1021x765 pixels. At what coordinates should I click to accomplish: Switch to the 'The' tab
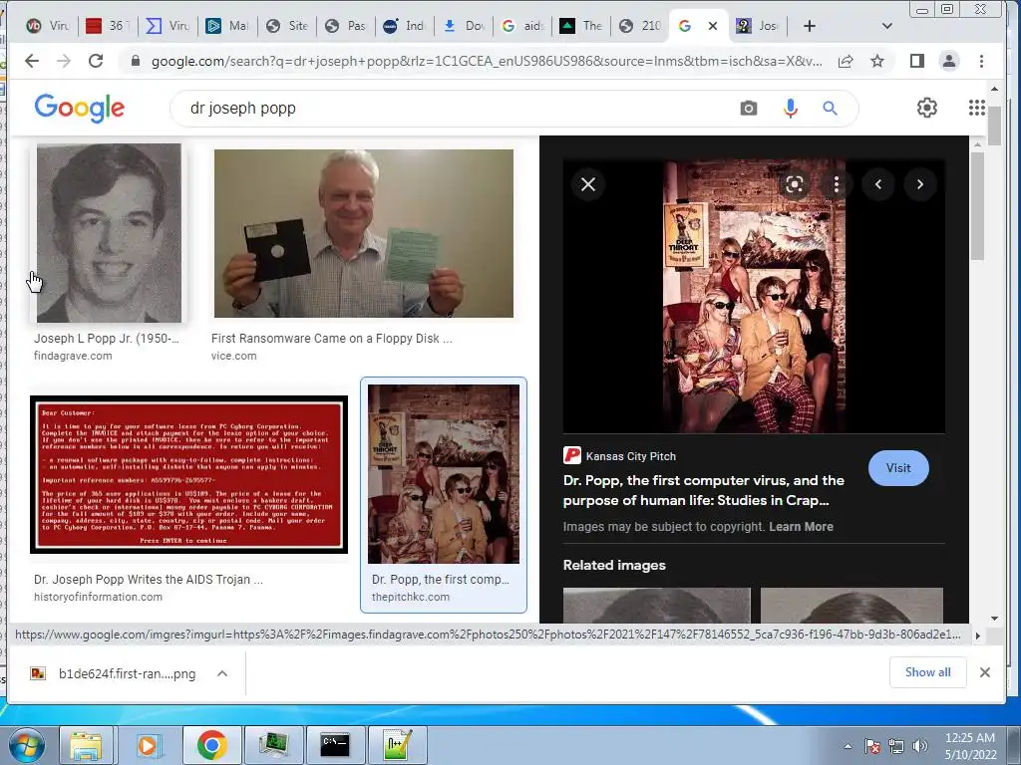coord(581,26)
